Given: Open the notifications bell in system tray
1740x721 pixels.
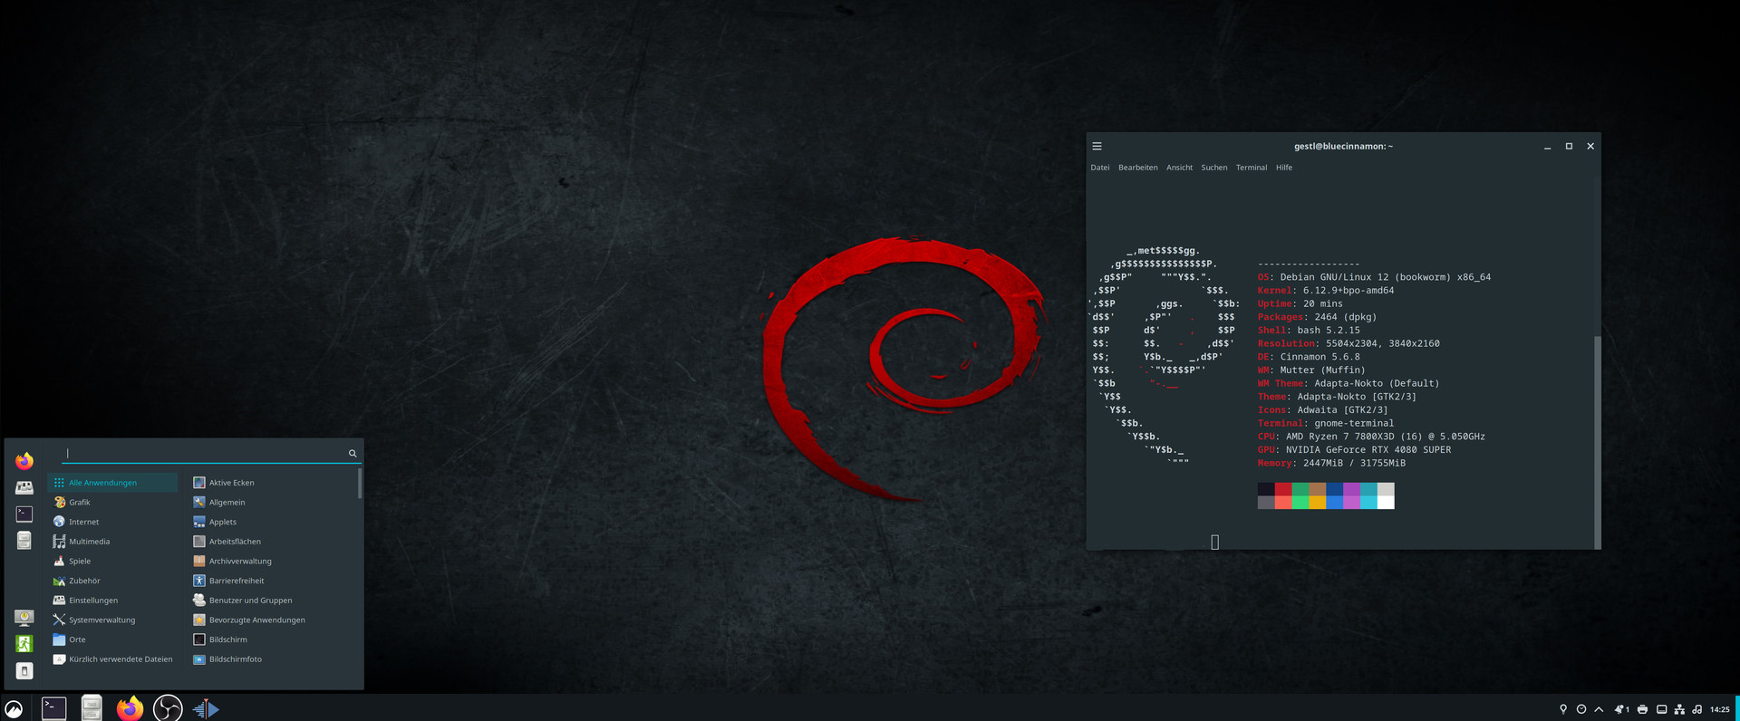Looking at the screenshot, I should click(x=1620, y=709).
